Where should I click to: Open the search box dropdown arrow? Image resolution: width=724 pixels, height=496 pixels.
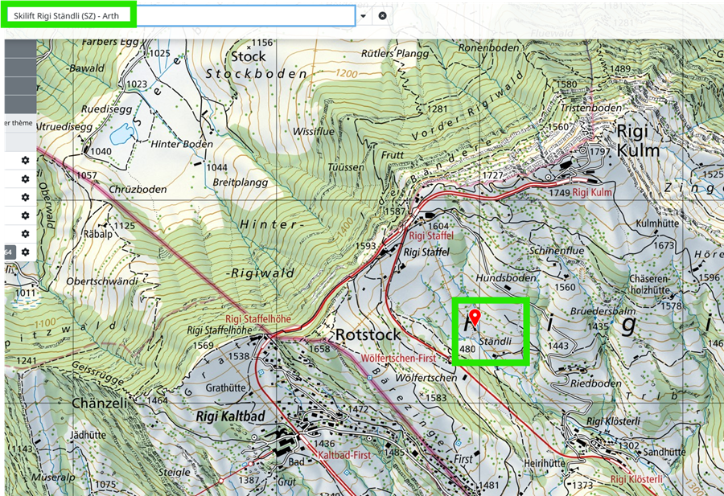[x=363, y=15]
